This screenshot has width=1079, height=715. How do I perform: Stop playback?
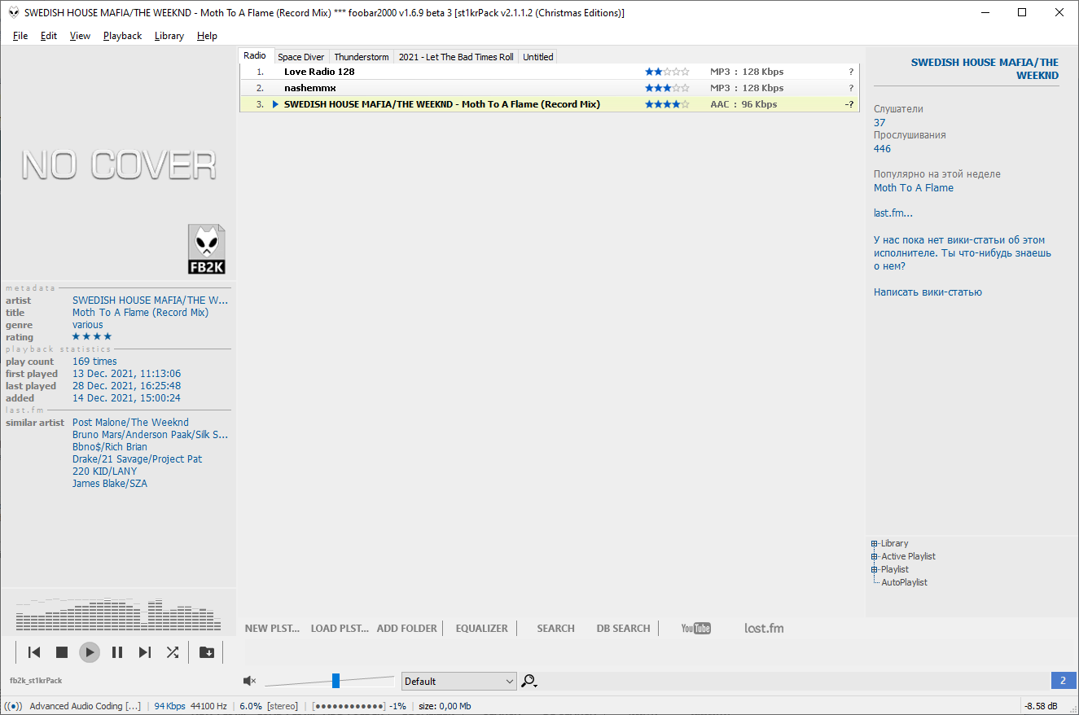[62, 652]
